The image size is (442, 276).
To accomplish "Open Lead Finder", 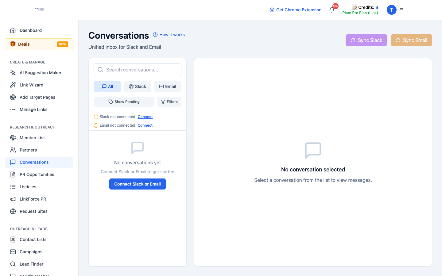I will point(39,264).
